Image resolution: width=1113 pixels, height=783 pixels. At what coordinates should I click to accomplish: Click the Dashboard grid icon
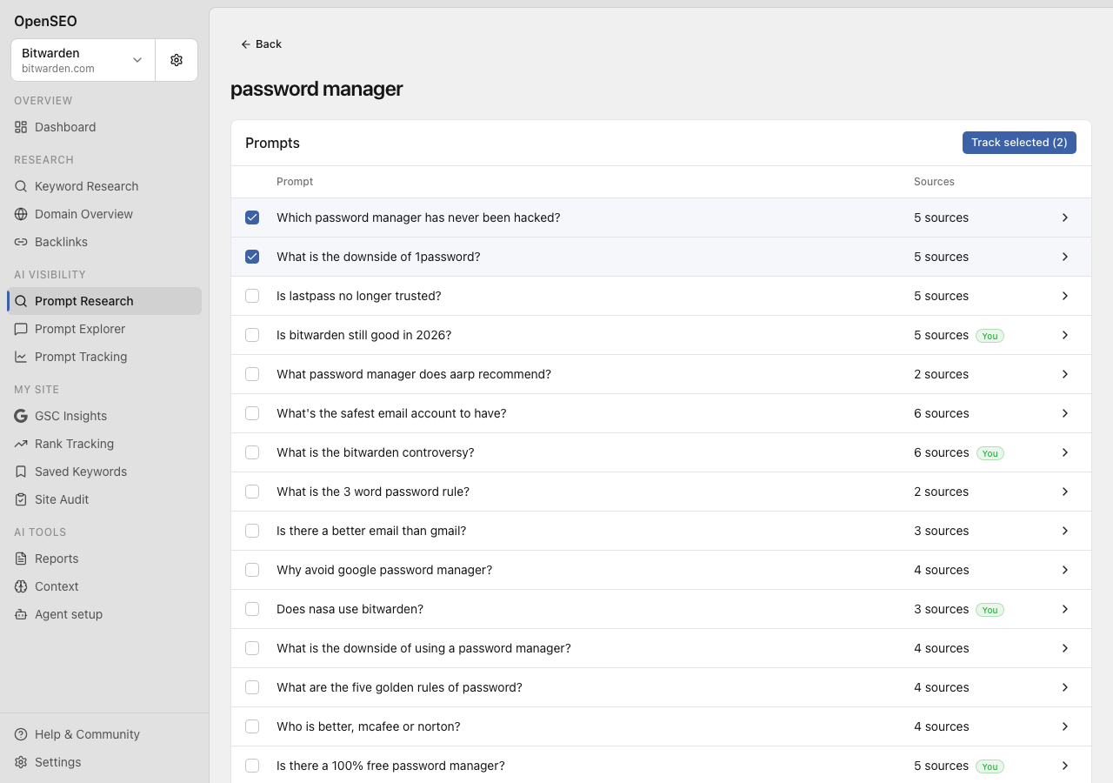click(x=21, y=127)
